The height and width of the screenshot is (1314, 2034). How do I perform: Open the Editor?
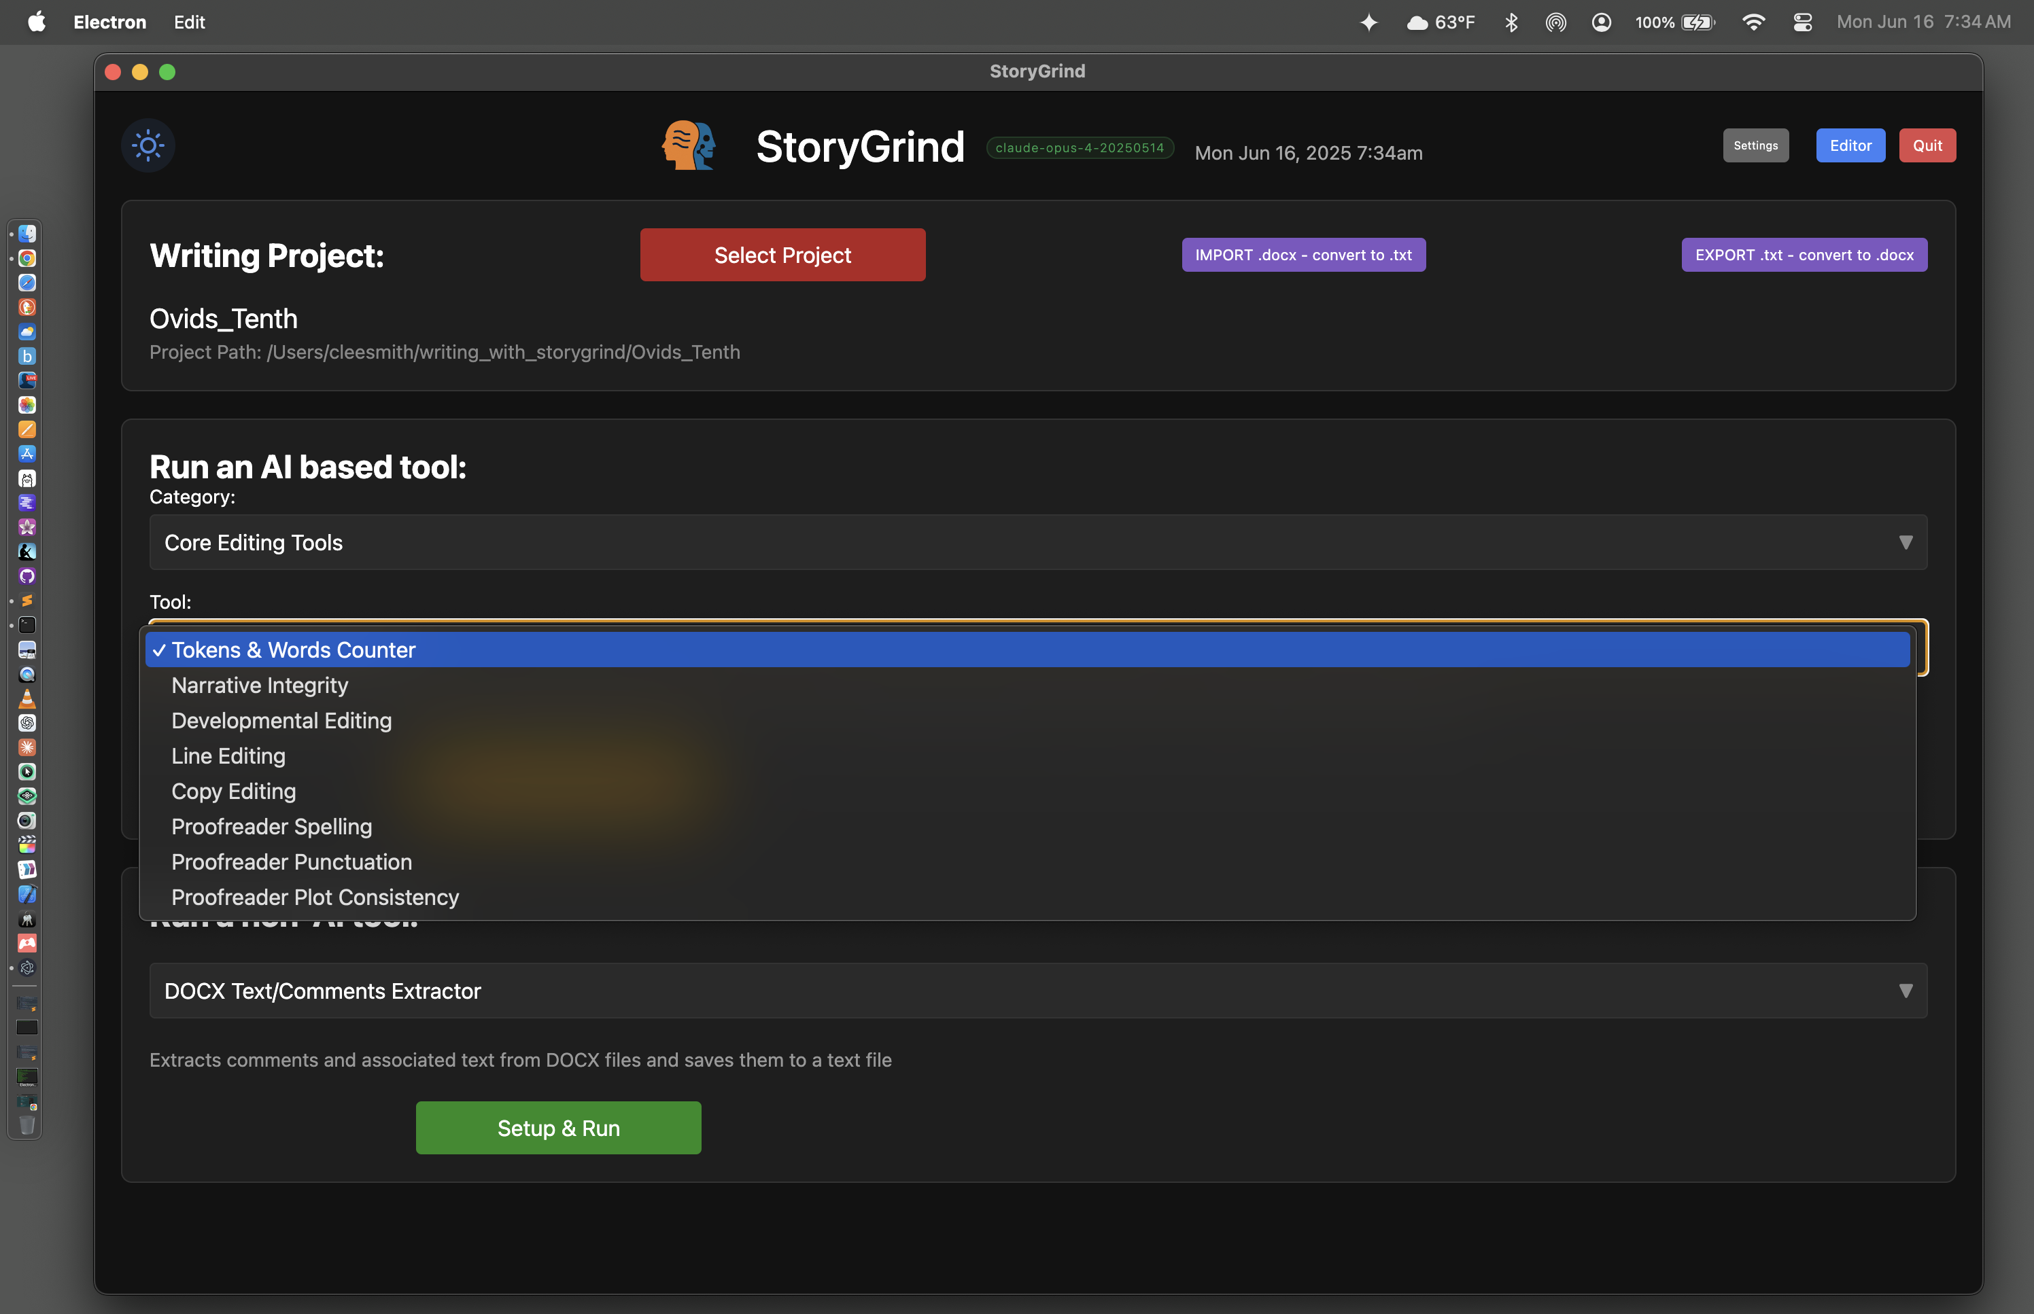[1850, 145]
